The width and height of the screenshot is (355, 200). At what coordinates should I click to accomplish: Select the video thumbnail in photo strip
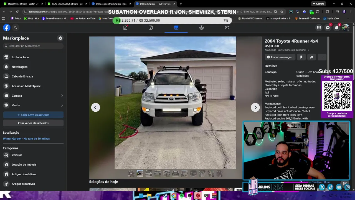pyautogui.click(x=131, y=174)
